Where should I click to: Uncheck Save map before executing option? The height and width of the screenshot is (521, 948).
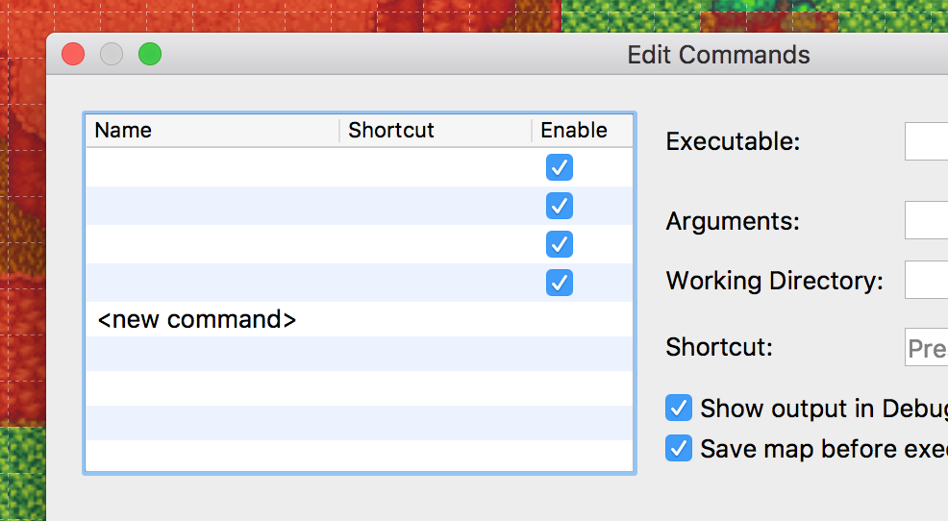[679, 448]
